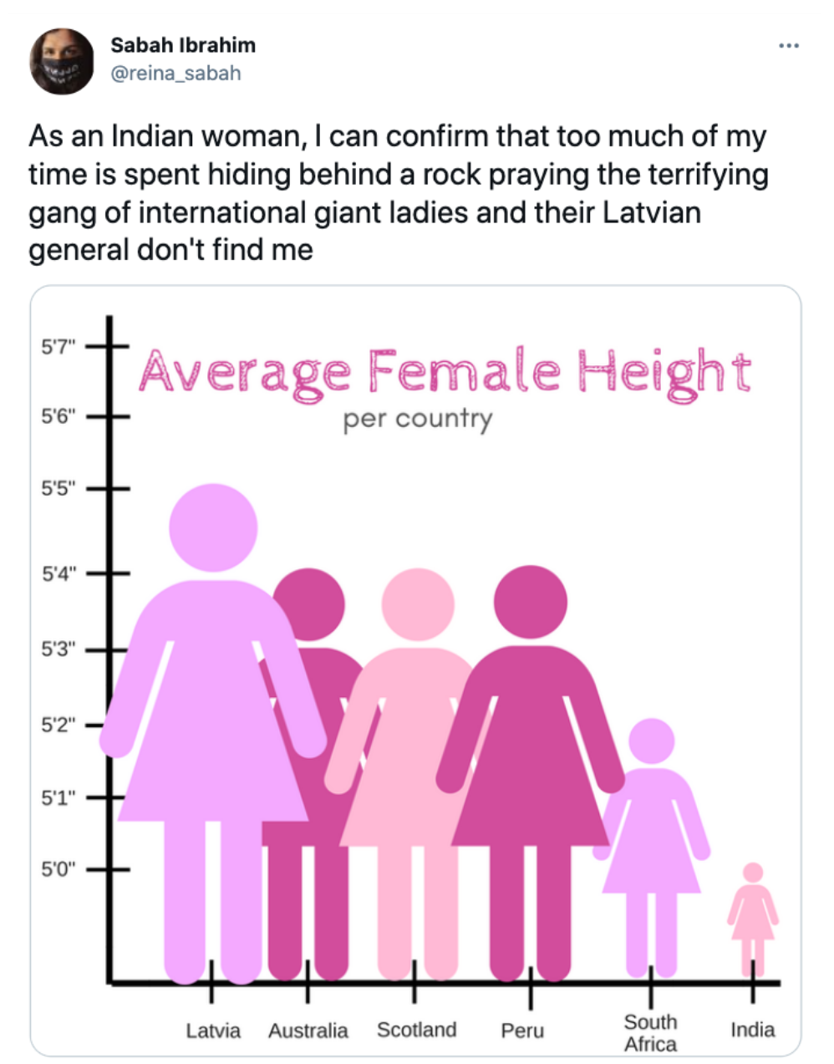Open the @reina_sabah handle link
This screenshot has height=1064, width=834.
point(175,74)
